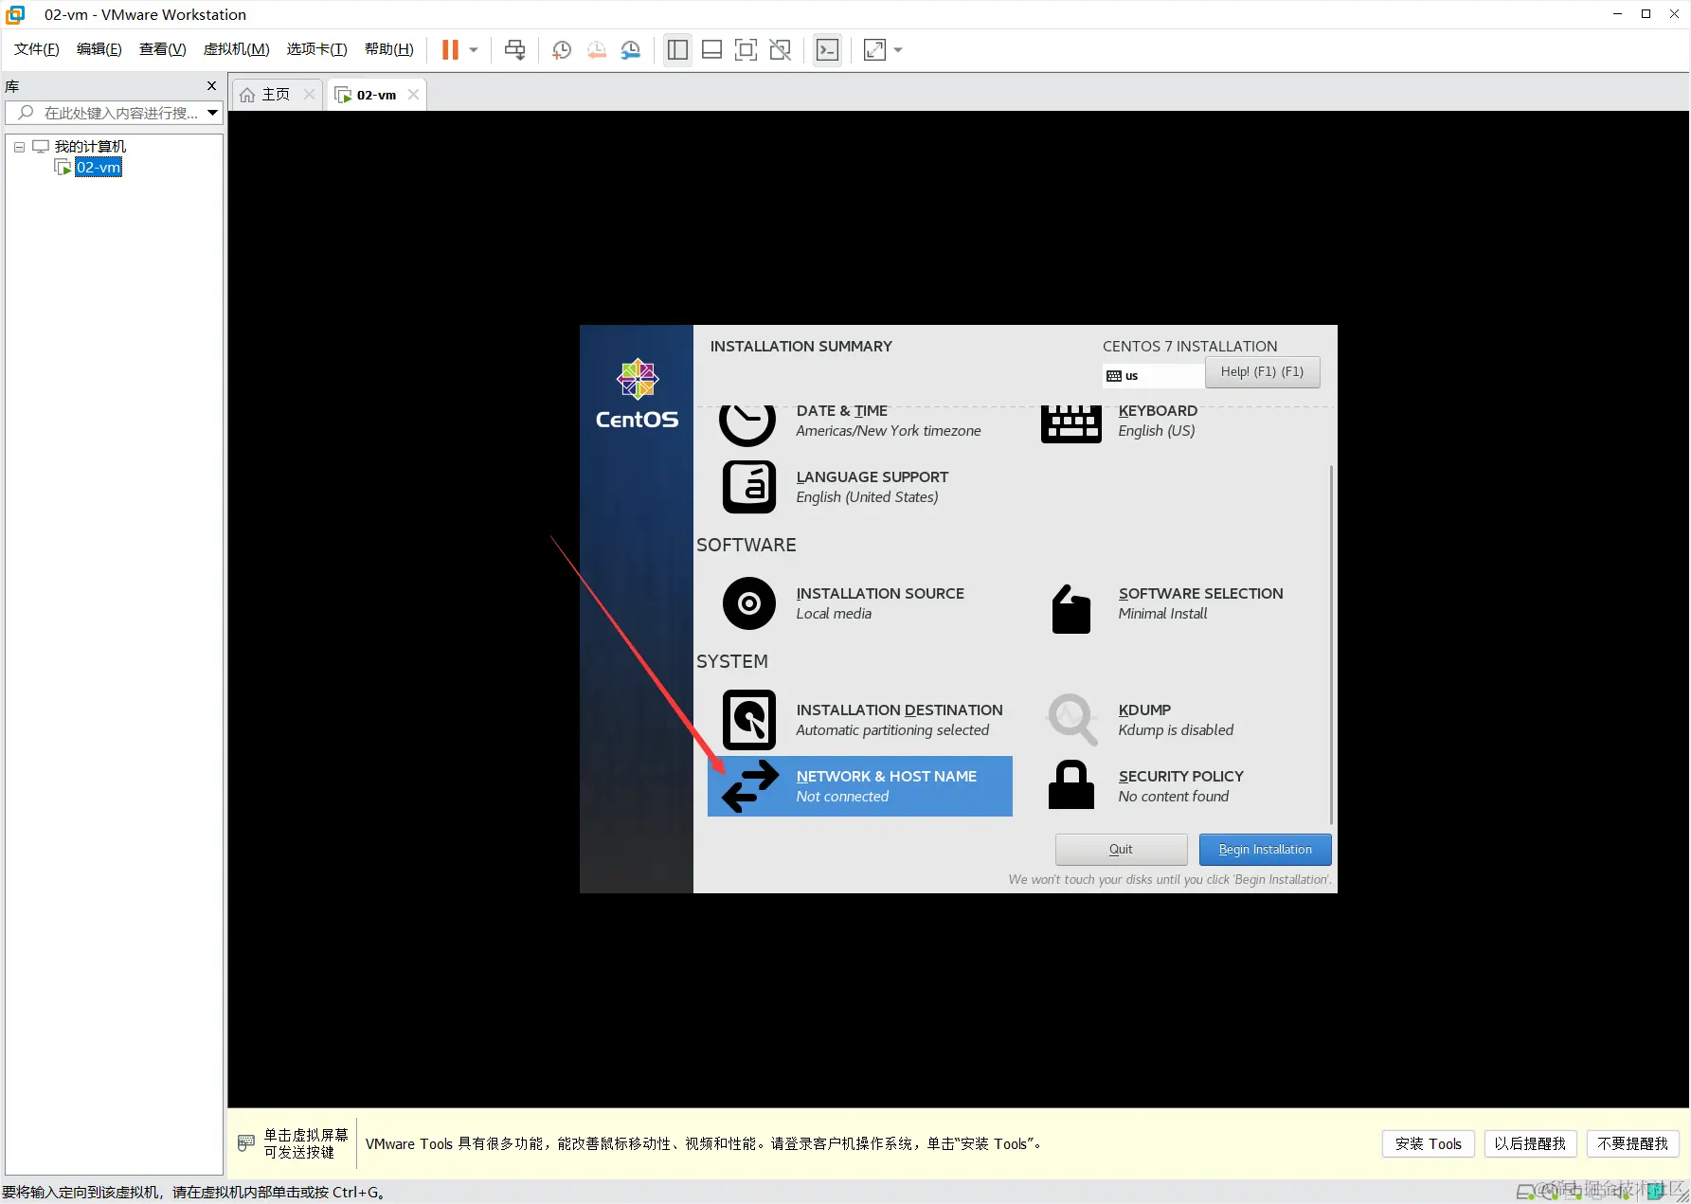
Task: Click 不要提醒我 button
Action: tap(1633, 1143)
